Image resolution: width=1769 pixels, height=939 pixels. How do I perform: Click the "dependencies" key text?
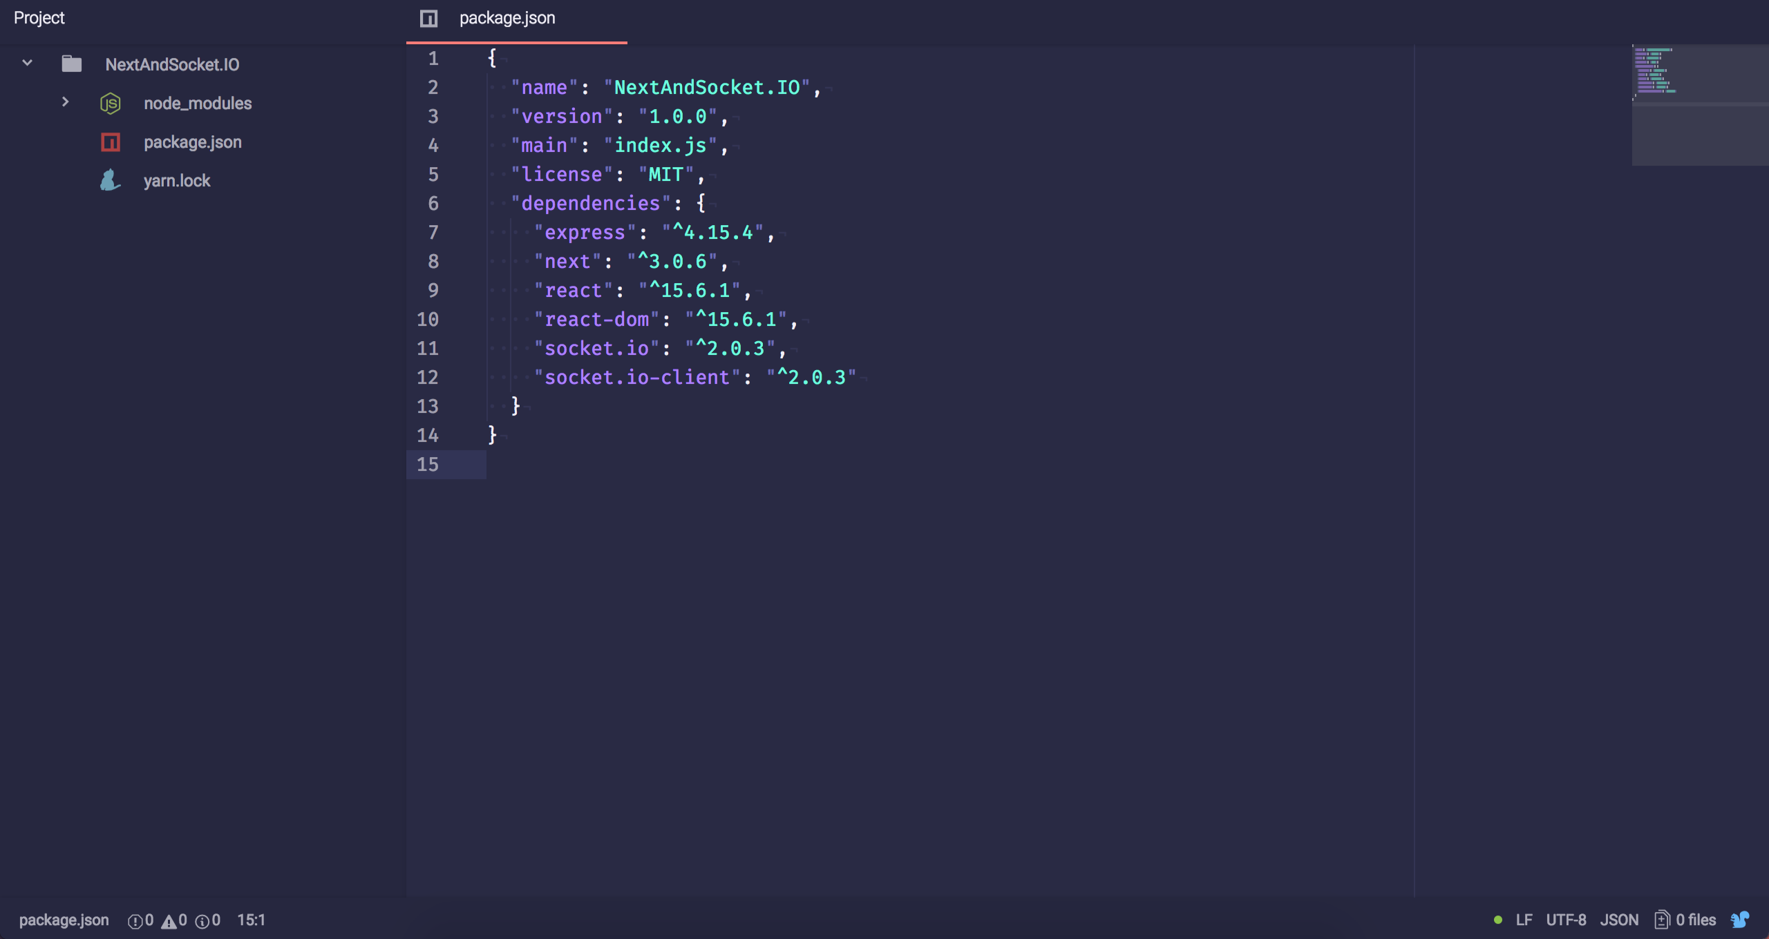[591, 204]
